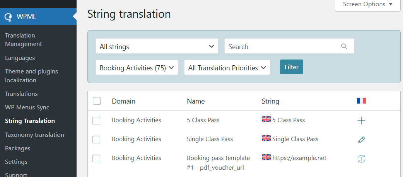
Task: Click the String column header
Action: tap(270, 101)
